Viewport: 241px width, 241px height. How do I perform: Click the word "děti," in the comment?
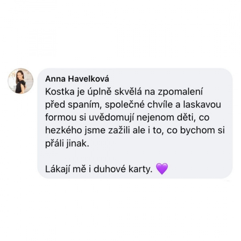186,118
